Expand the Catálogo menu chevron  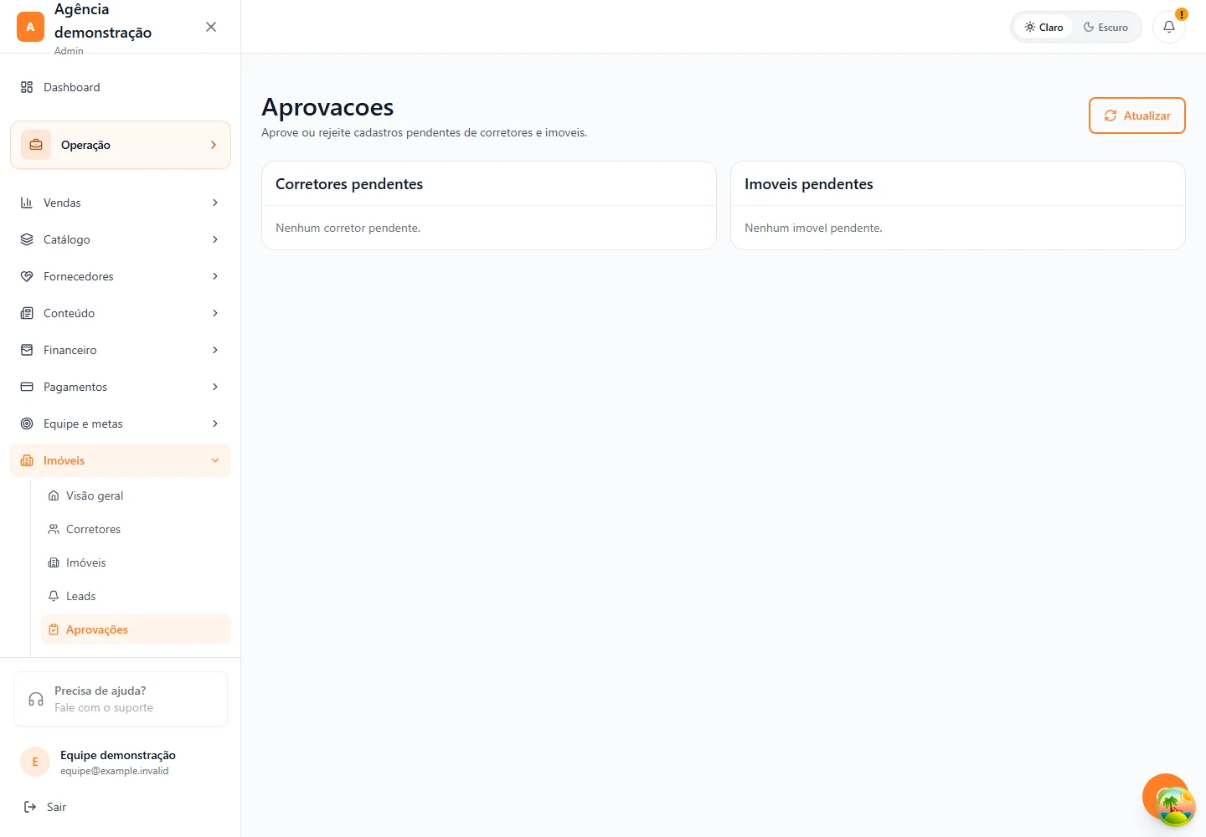click(x=215, y=239)
